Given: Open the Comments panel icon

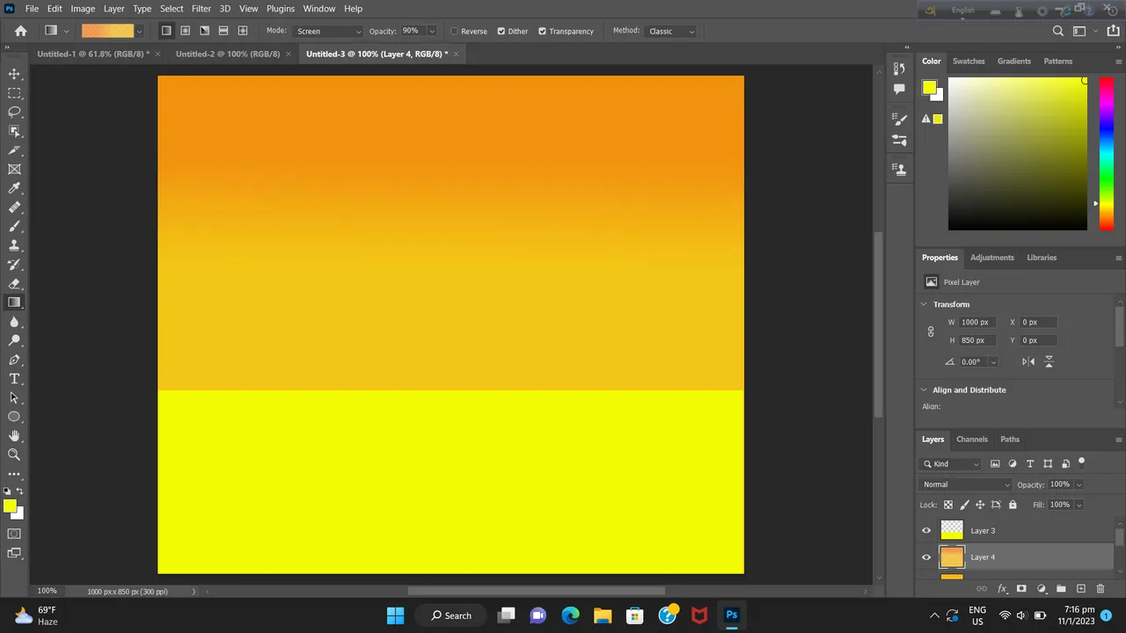Looking at the screenshot, I should pyautogui.click(x=899, y=89).
